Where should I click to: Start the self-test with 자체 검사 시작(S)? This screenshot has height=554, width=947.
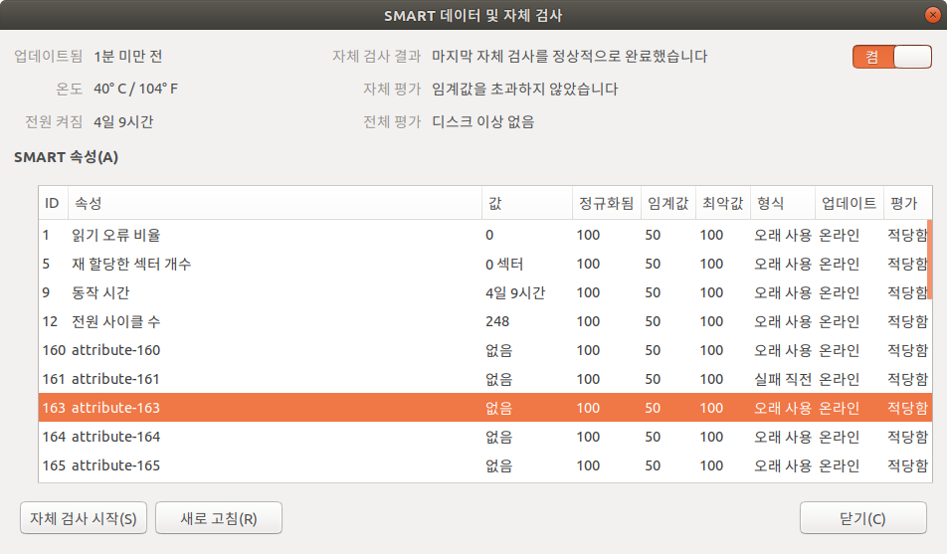pos(84,518)
